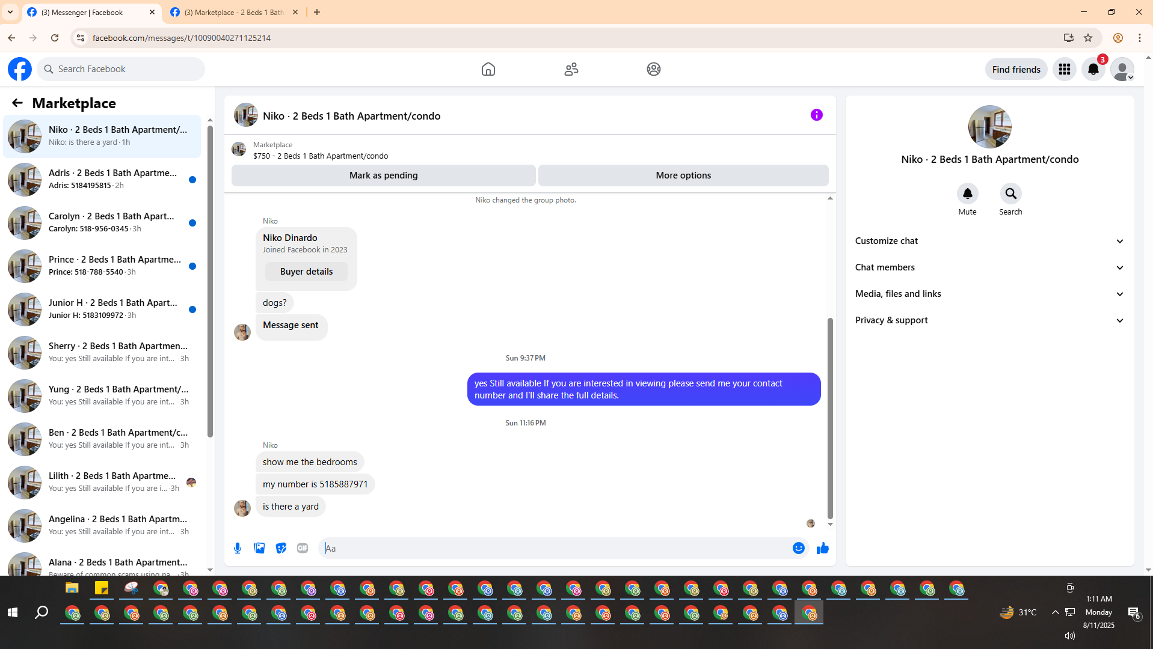Open the account profile avatar menu
The image size is (1153, 649).
(x=1122, y=69)
